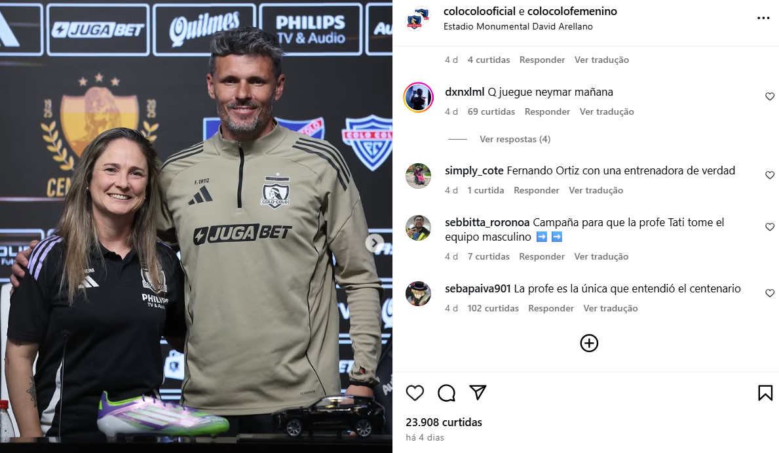Save post with bookmark icon
The image size is (779, 453).
(765, 393)
